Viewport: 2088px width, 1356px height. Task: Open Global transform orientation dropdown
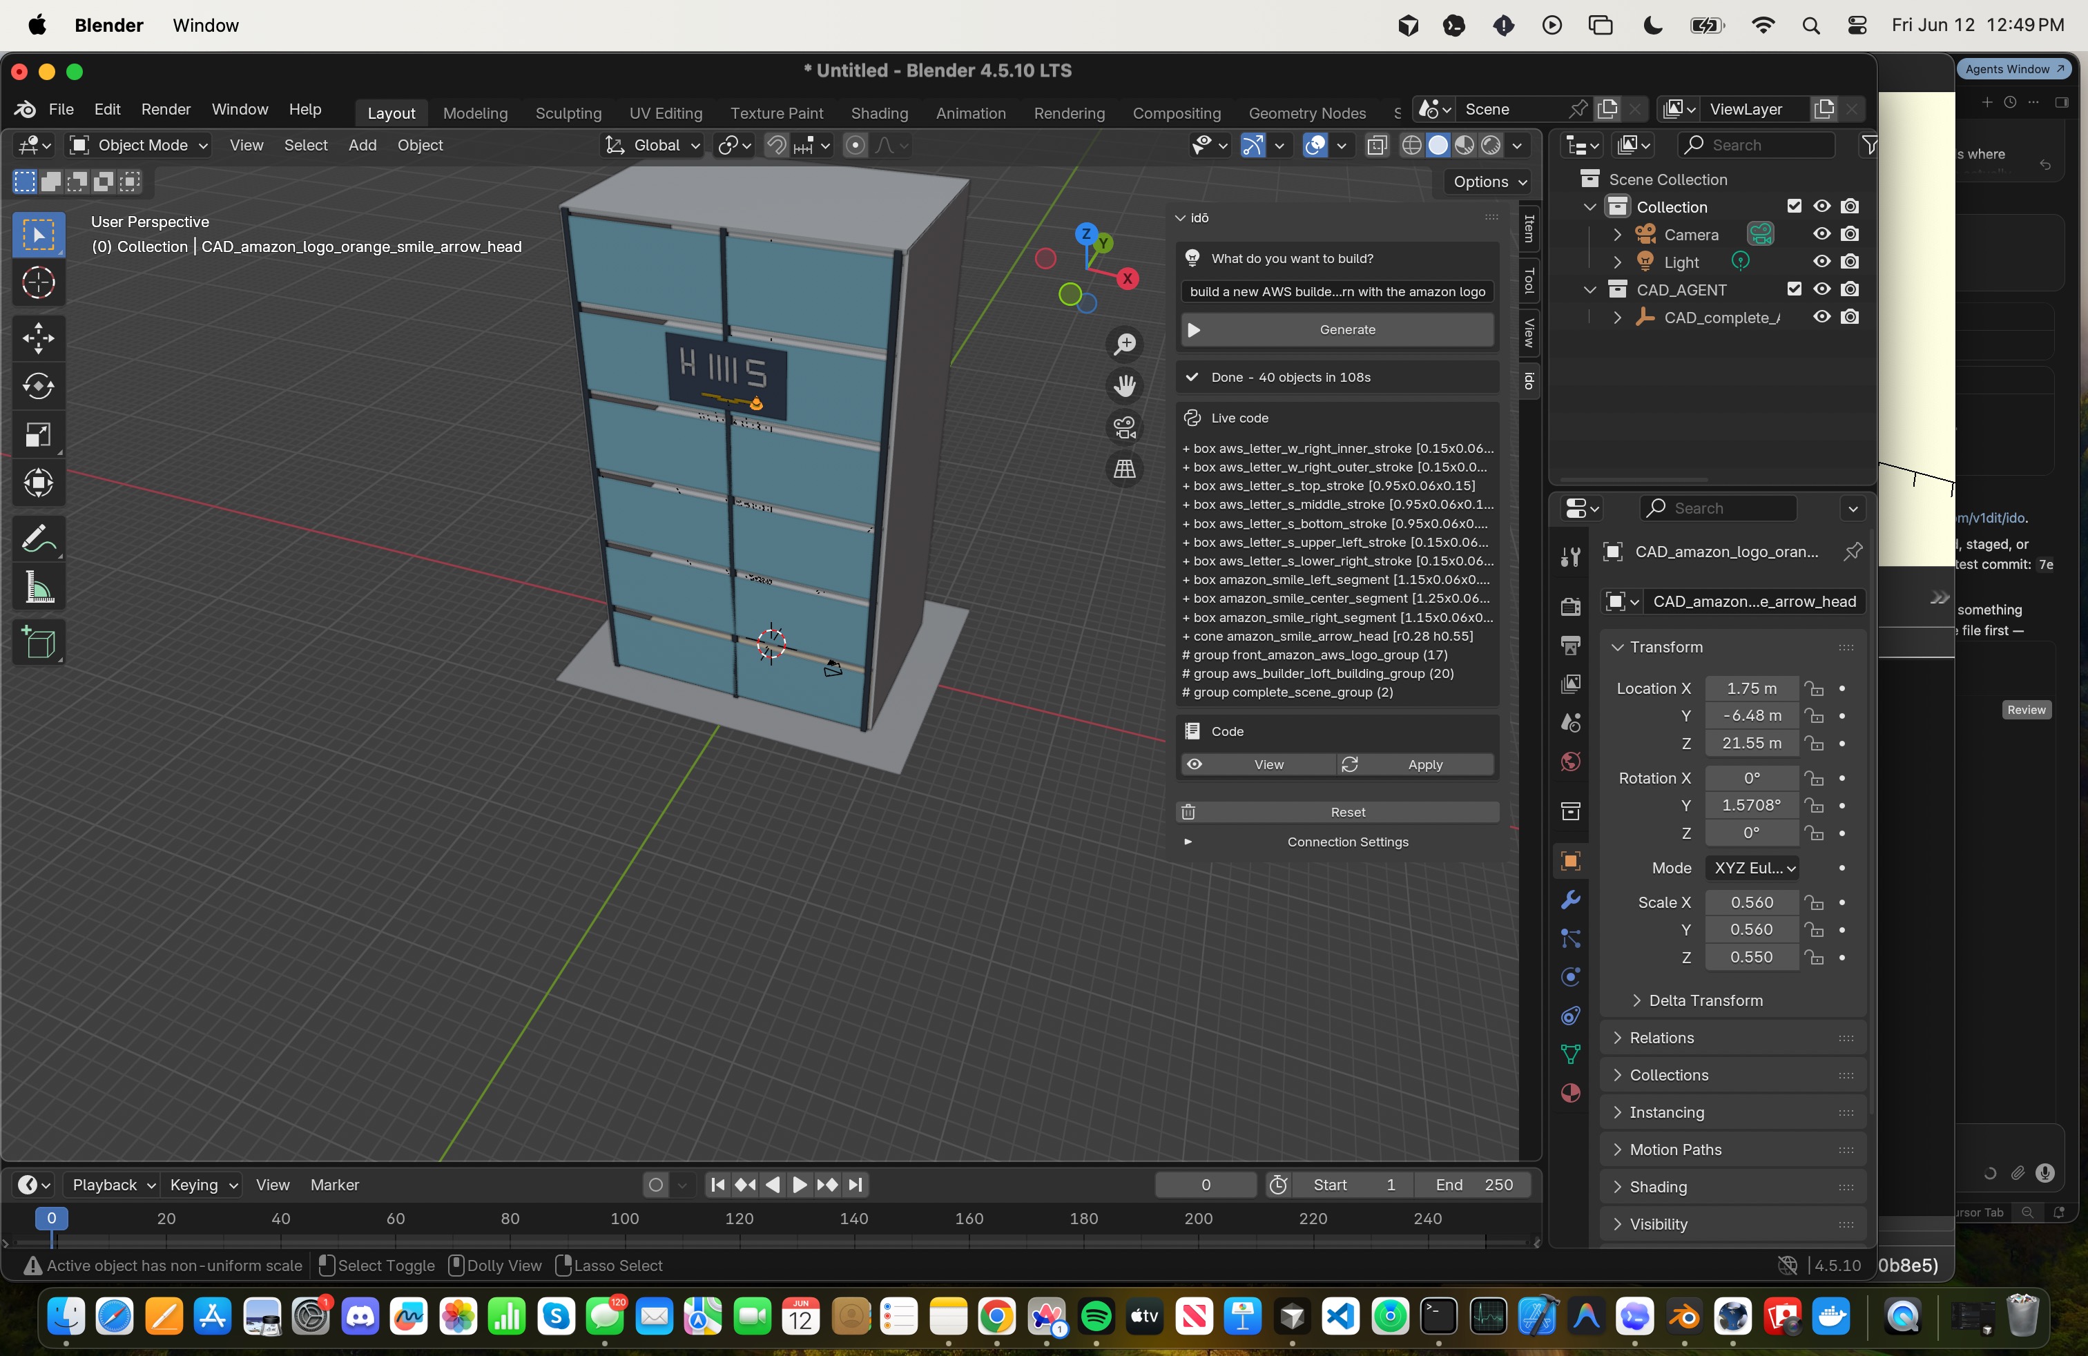tap(652, 145)
